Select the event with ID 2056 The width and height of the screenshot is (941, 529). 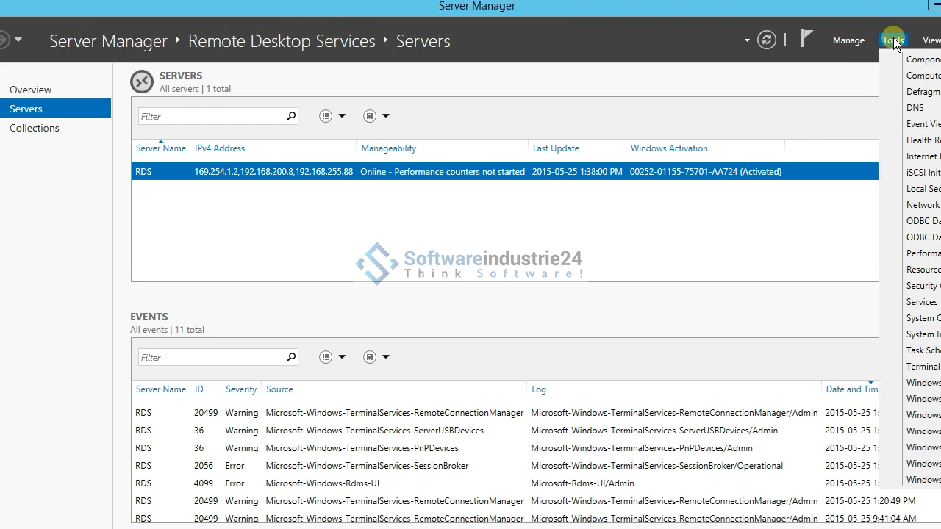coord(204,466)
